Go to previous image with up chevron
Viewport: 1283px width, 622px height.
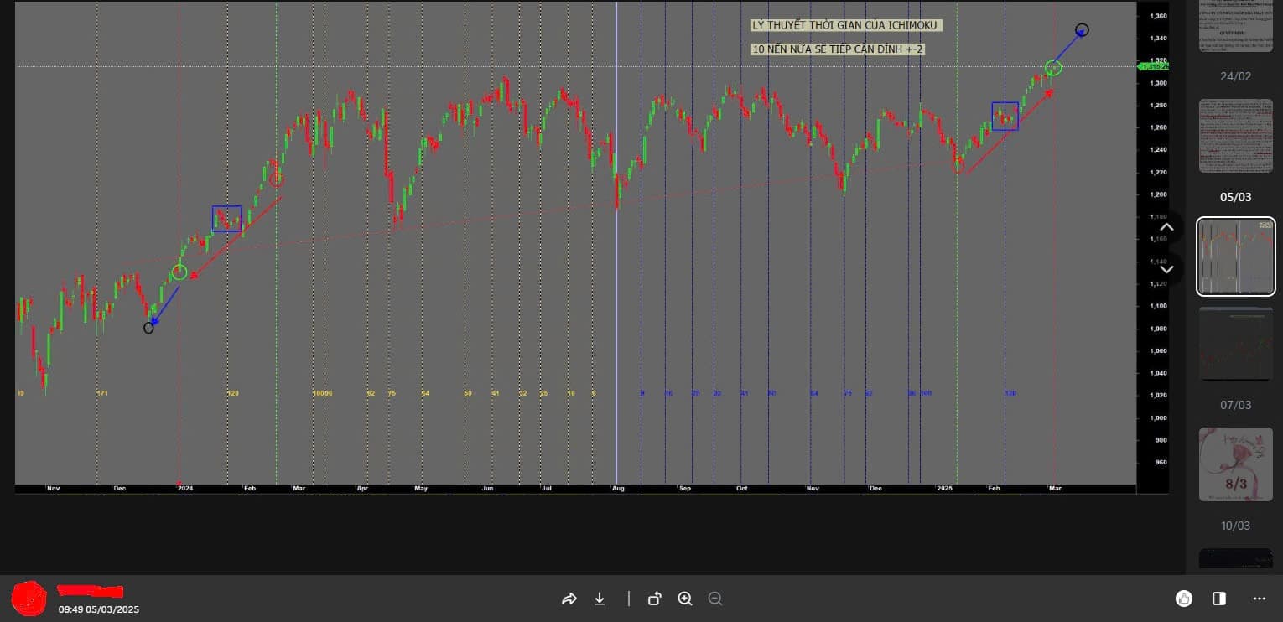[1166, 227]
